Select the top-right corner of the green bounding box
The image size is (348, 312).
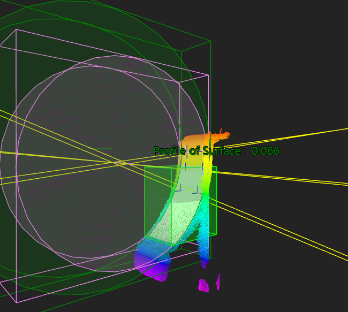(x=210, y=41)
